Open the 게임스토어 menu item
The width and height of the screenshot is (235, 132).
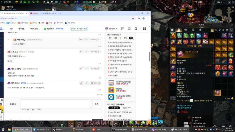click(49, 29)
